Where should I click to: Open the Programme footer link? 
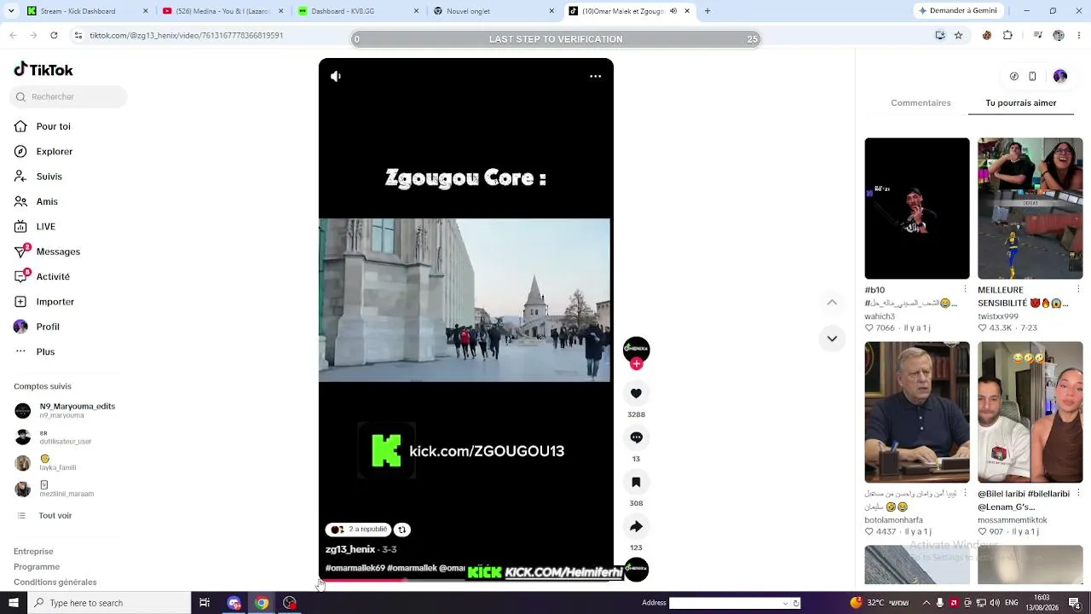click(37, 567)
